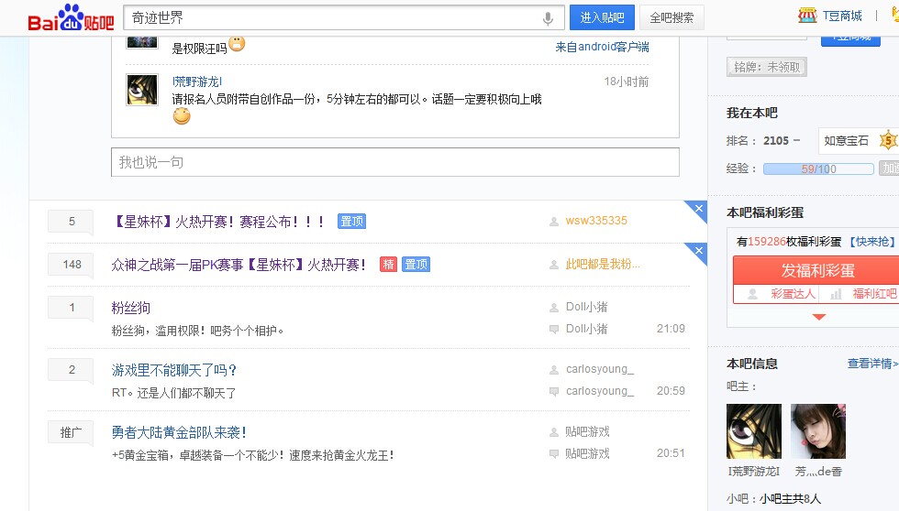Click moderator name I荒野游龙I
The width and height of the screenshot is (899, 511).
point(753,472)
